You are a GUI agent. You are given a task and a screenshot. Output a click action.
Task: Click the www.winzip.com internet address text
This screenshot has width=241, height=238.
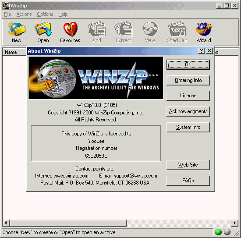pos(71,176)
